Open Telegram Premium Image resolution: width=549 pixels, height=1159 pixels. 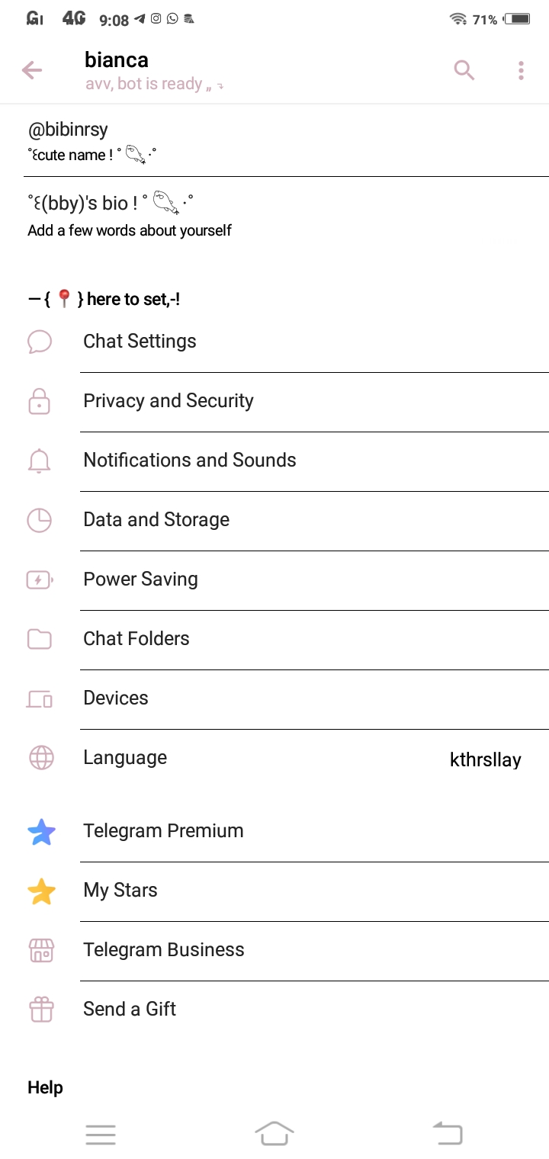tap(163, 831)
